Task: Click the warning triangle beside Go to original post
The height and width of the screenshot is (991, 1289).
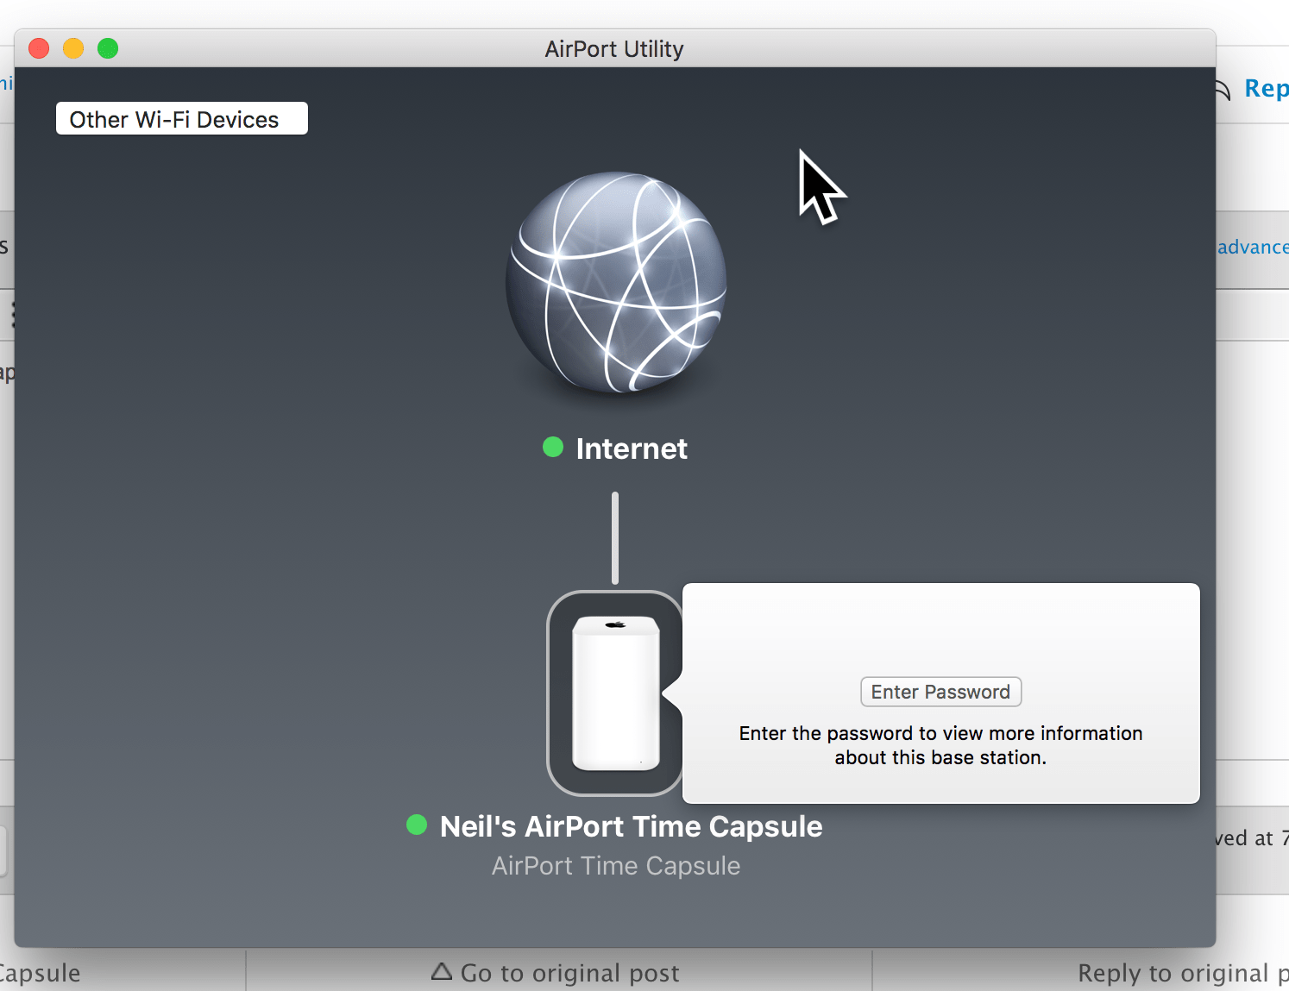Action: coord(441,971)
